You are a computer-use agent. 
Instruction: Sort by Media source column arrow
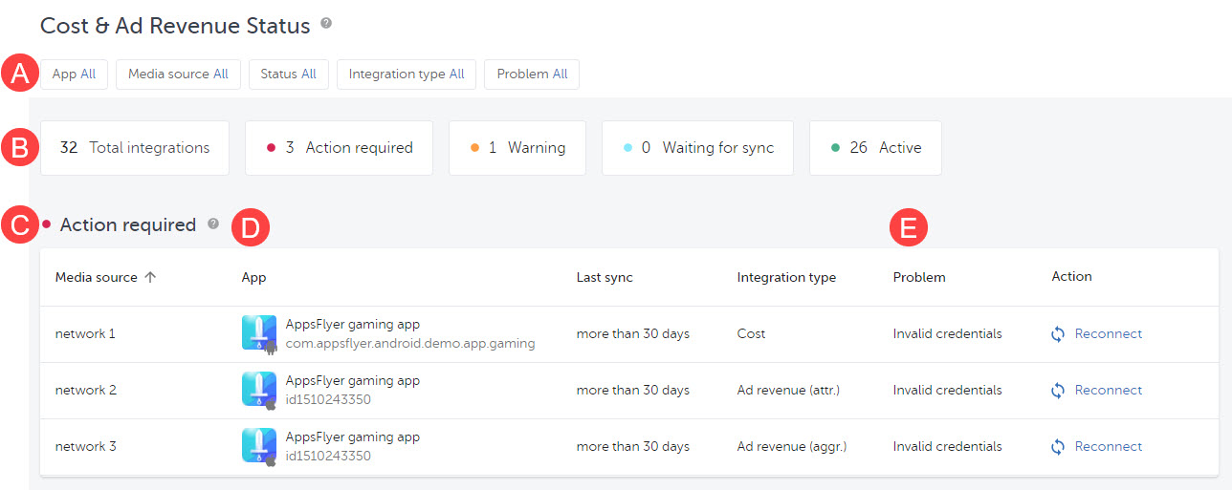pos(150,277)
